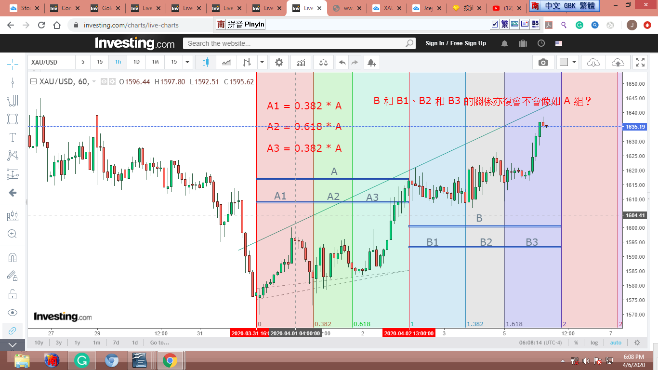Click Sign In / Free Sign Up link

pos(456,43)
